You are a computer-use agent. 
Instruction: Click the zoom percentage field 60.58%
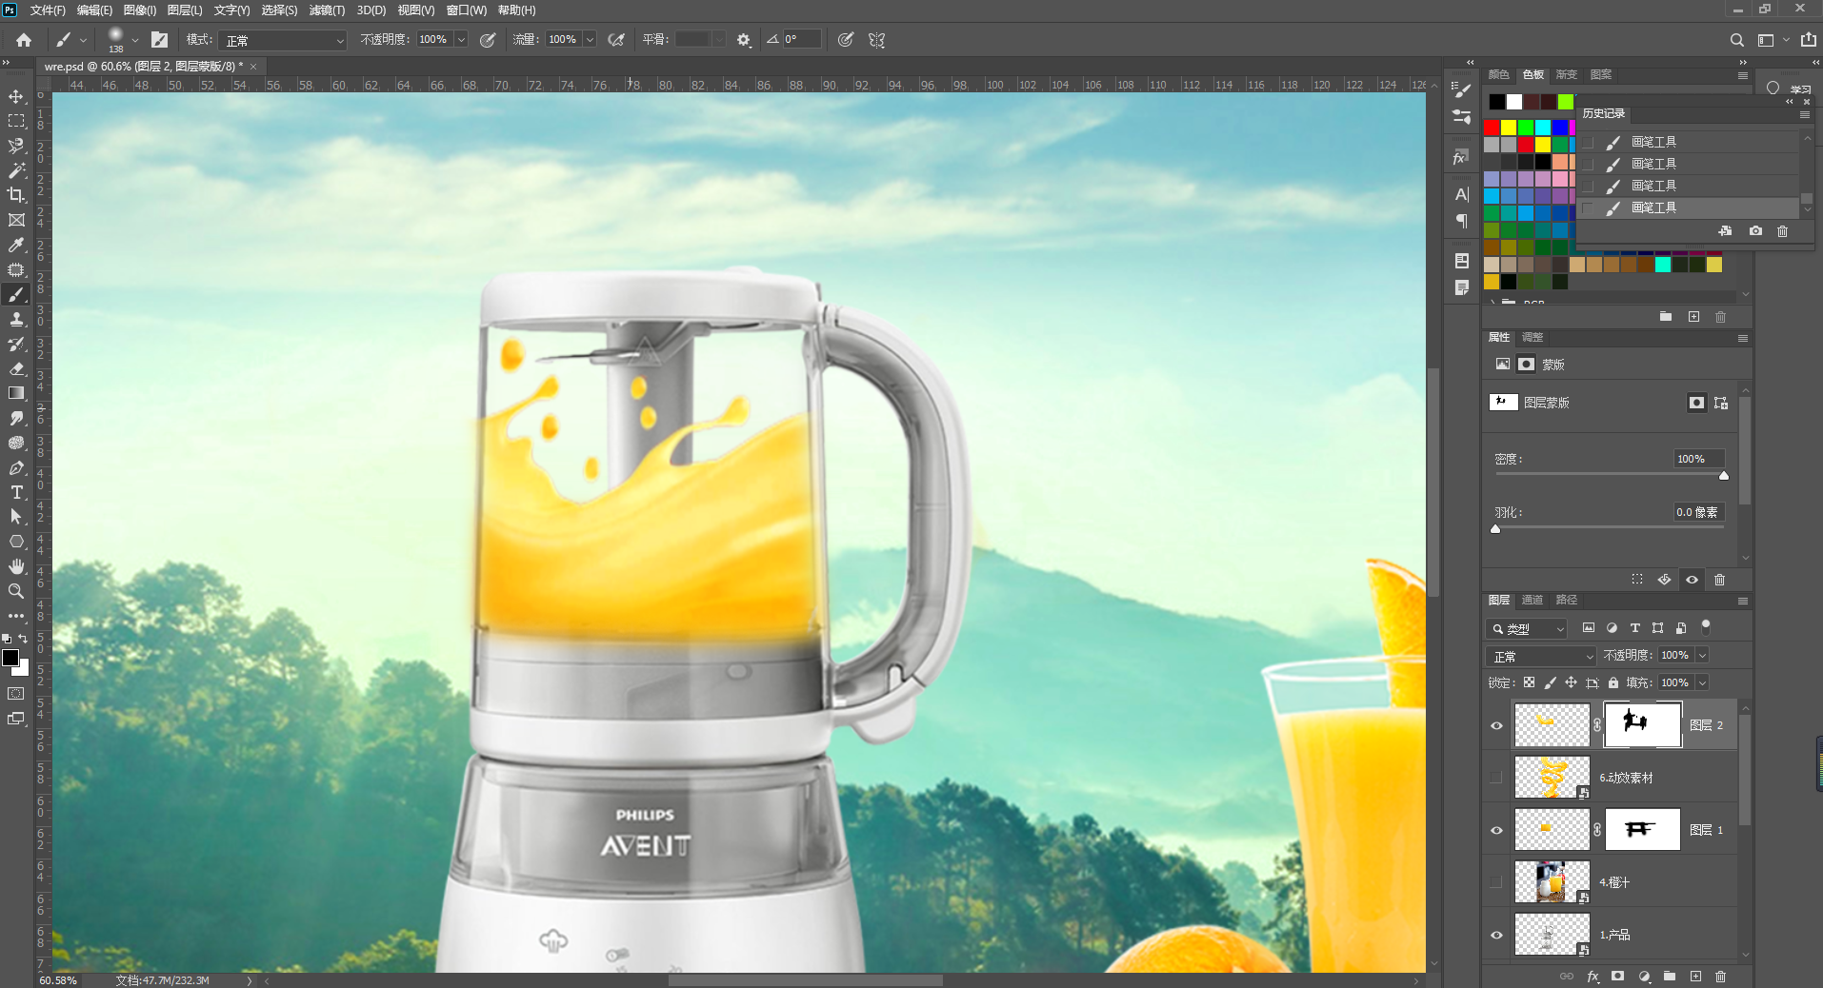[58, 980]
